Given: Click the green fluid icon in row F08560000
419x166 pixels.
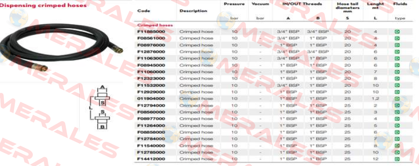Looking at the screenshot, I should pos(397,112).
